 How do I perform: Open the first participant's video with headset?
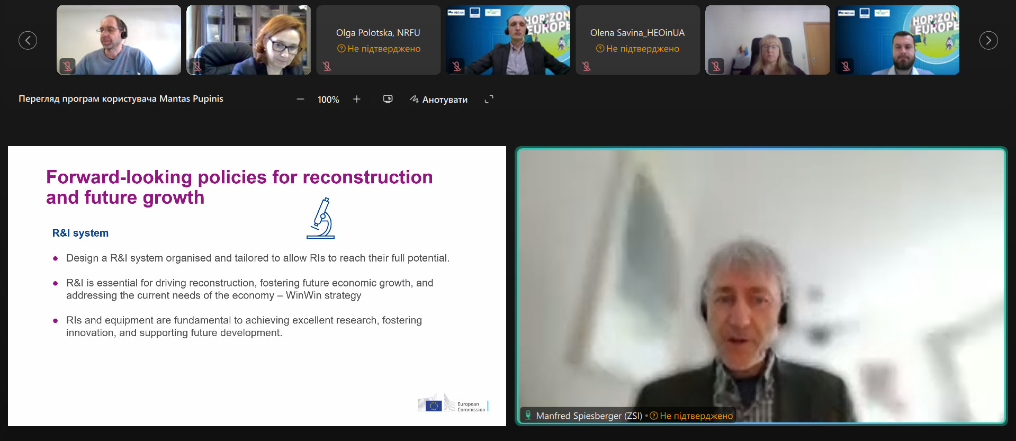point(119,40)
